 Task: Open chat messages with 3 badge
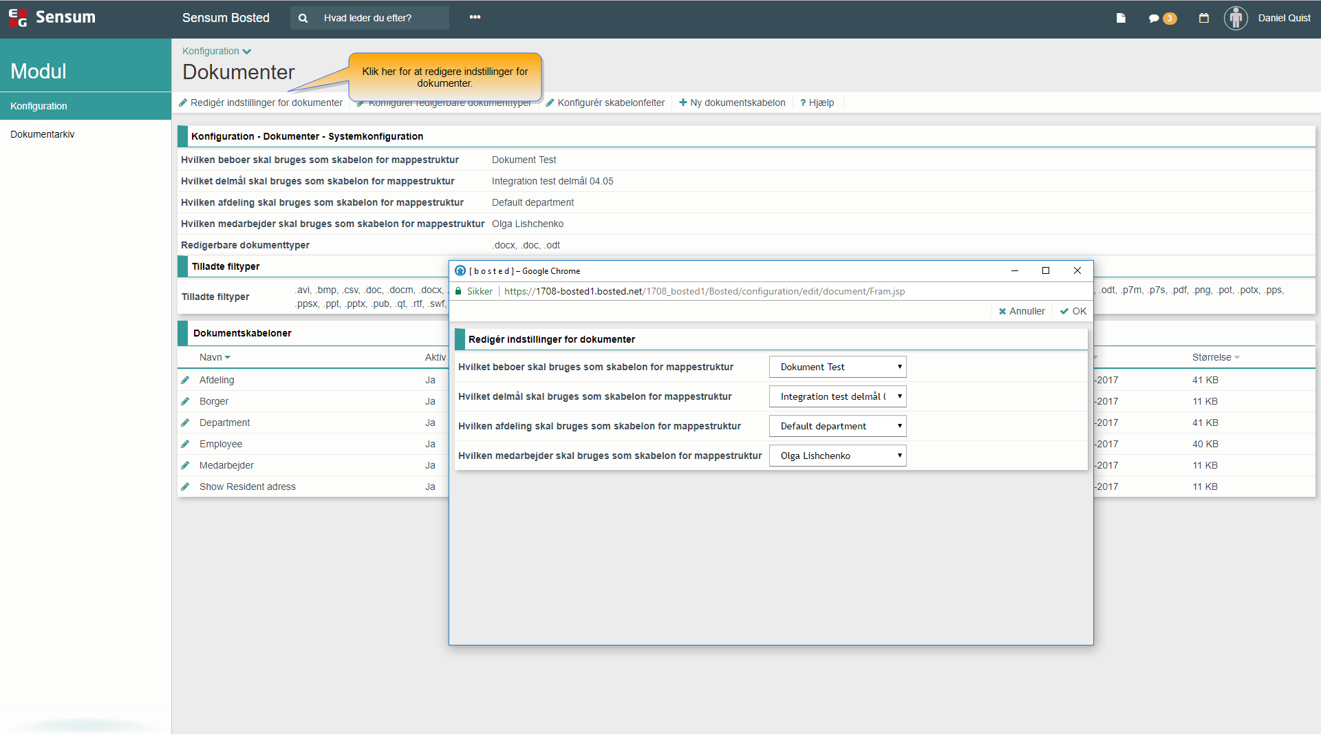(x=1162, y=19)
